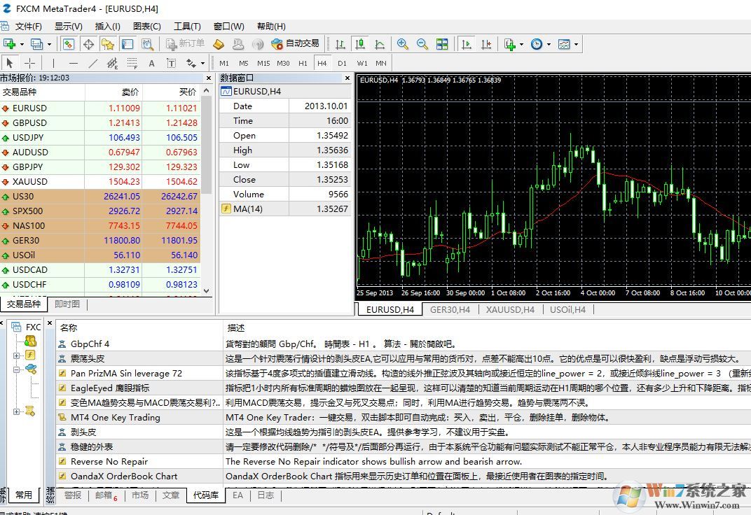
Task: Open the 工具 menu
Action: click(186, 27)
